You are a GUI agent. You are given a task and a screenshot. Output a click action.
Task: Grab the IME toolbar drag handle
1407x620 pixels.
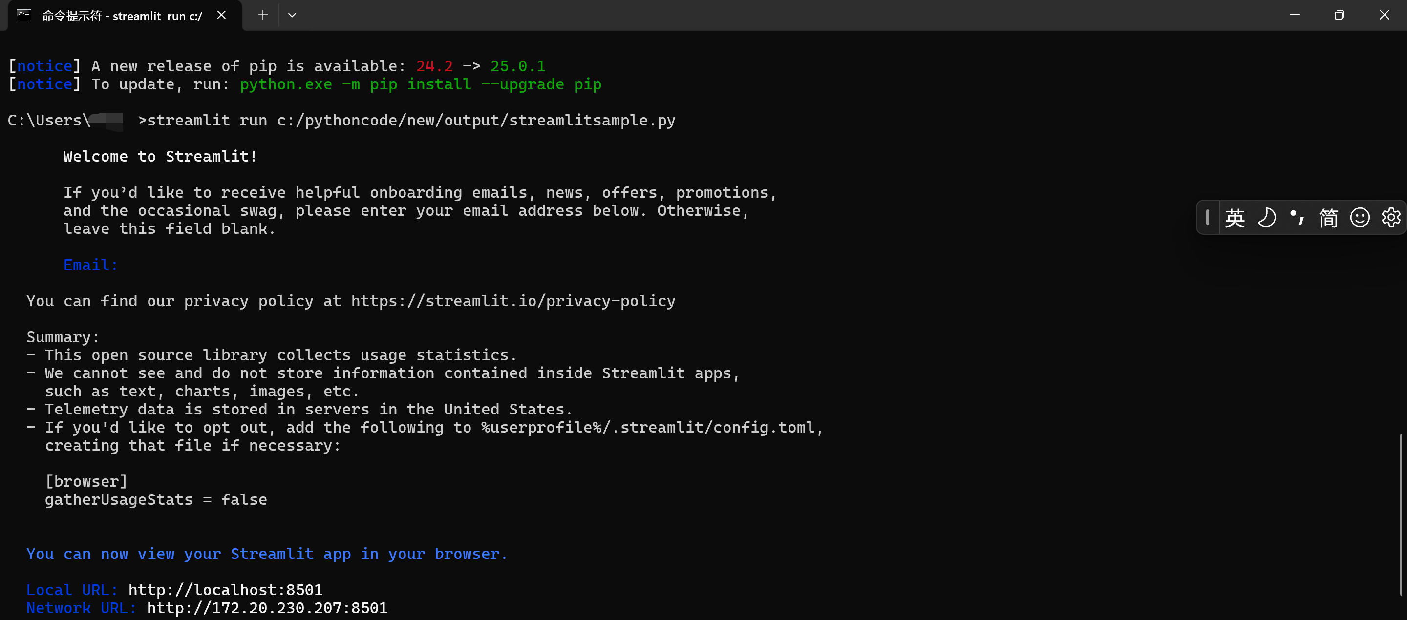coord(1207,218)
